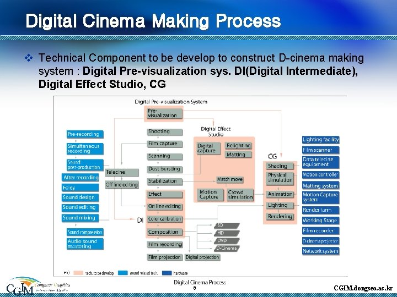Screen dimensions: 397x297
Task: Select the 'Animation' box
Action: [280, 194]
